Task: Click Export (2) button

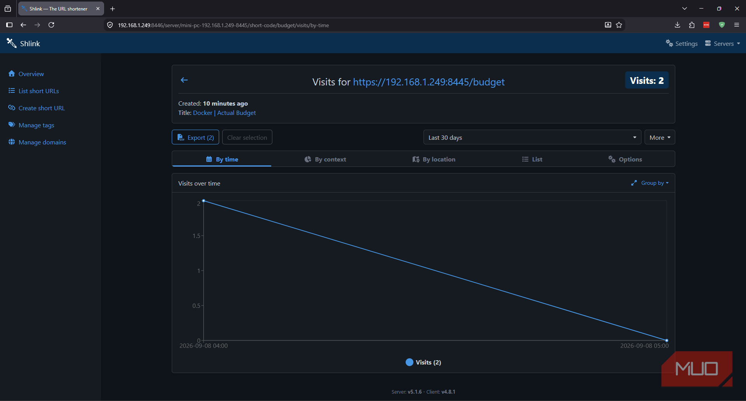Action: point(195,137)
